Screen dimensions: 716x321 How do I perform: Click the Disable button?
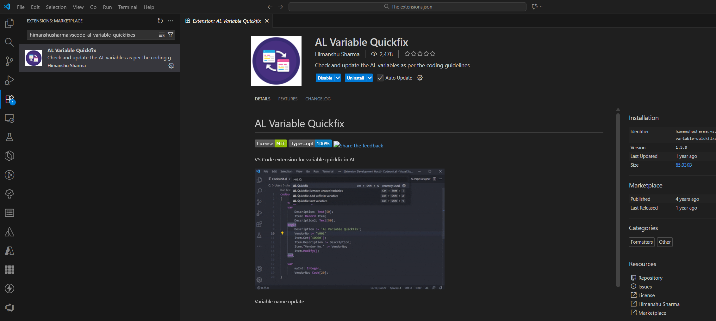pos(325,78)
